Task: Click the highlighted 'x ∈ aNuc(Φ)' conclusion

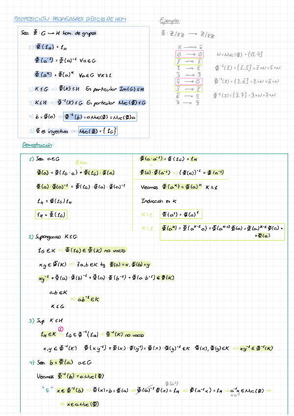Action: (x=80, y=404)
